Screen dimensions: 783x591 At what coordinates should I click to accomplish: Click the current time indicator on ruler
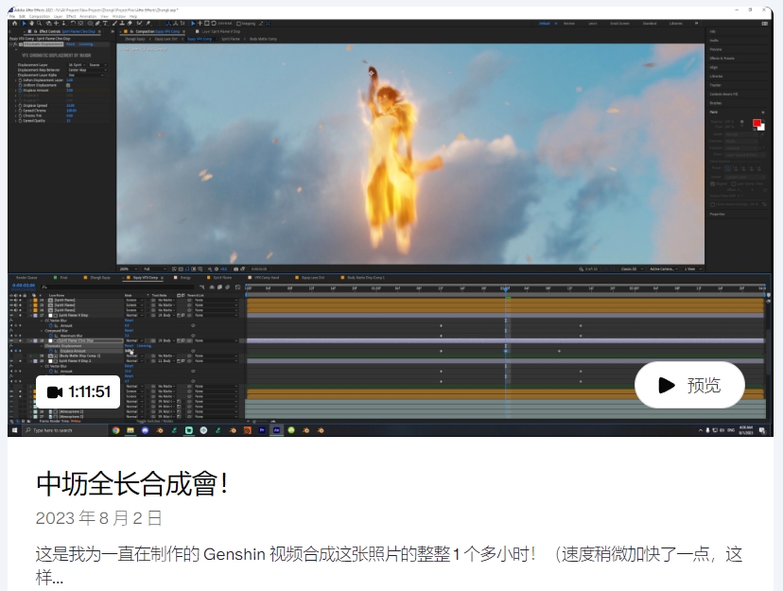coord(505,288)
